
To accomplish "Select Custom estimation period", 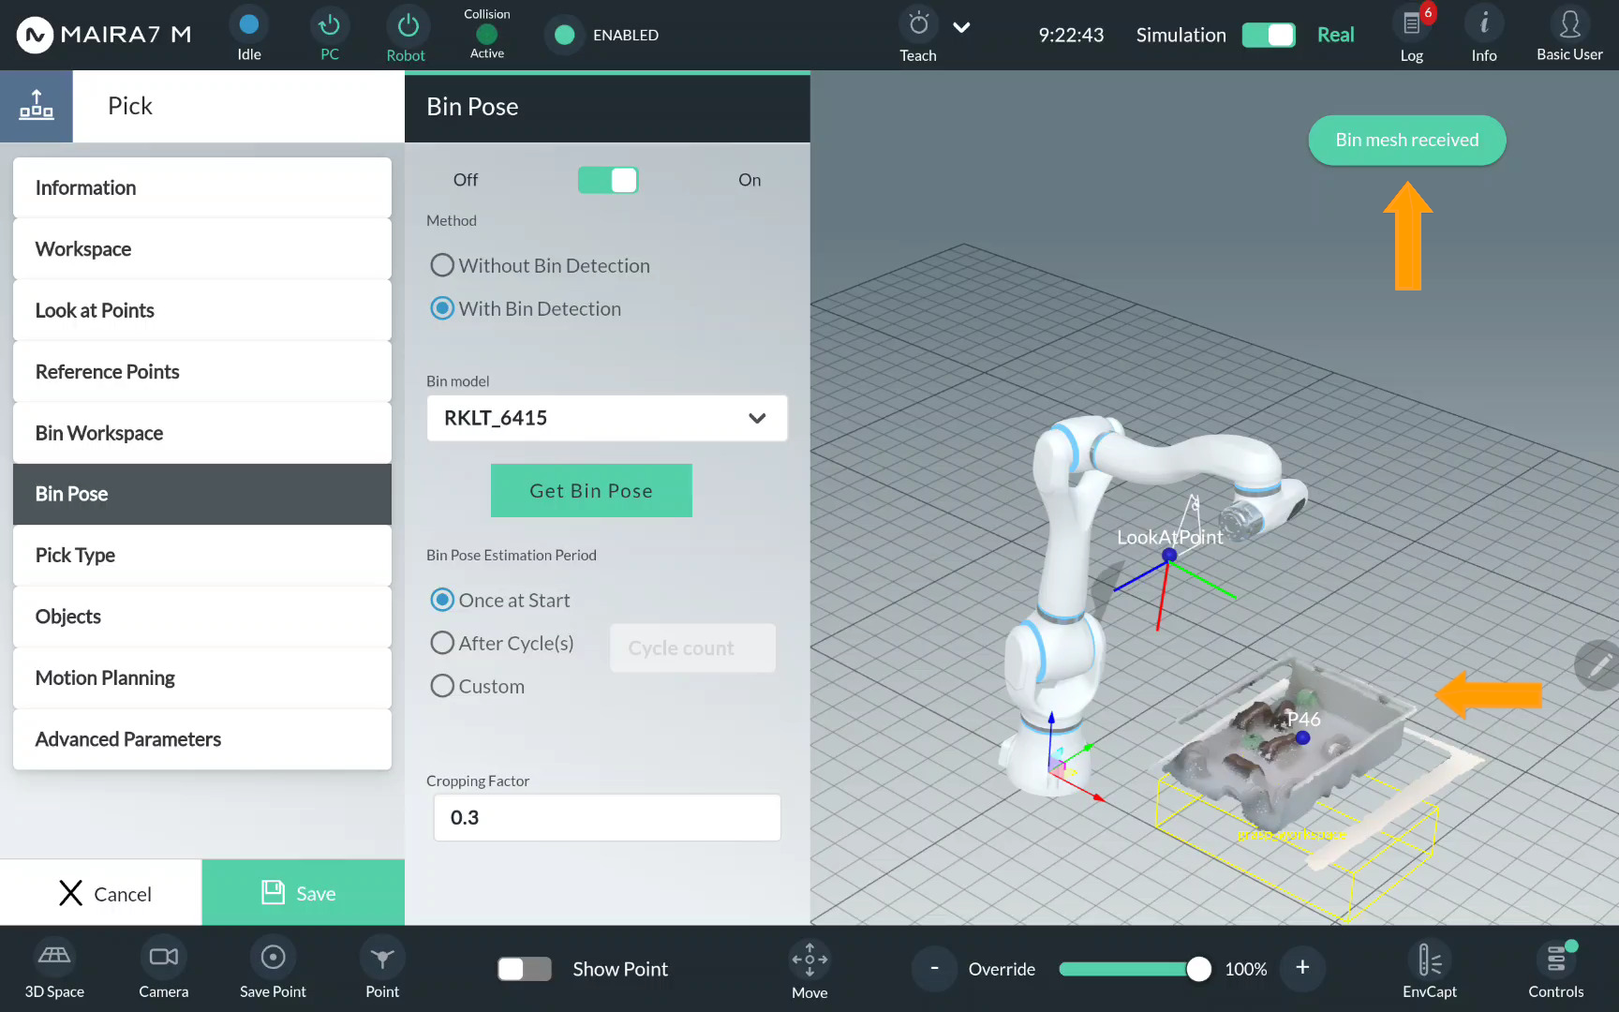I will pos(442,686).
